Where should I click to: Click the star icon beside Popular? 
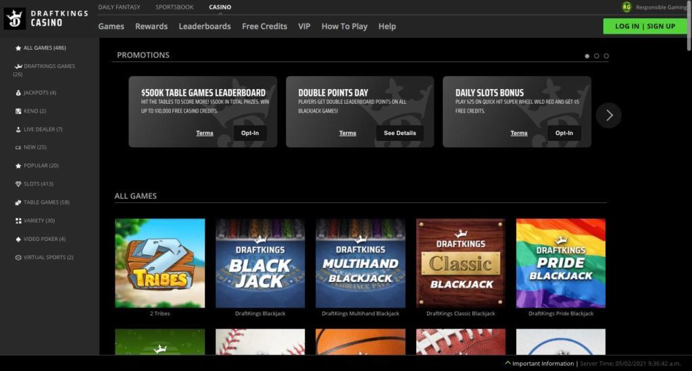tap(18, 166)
